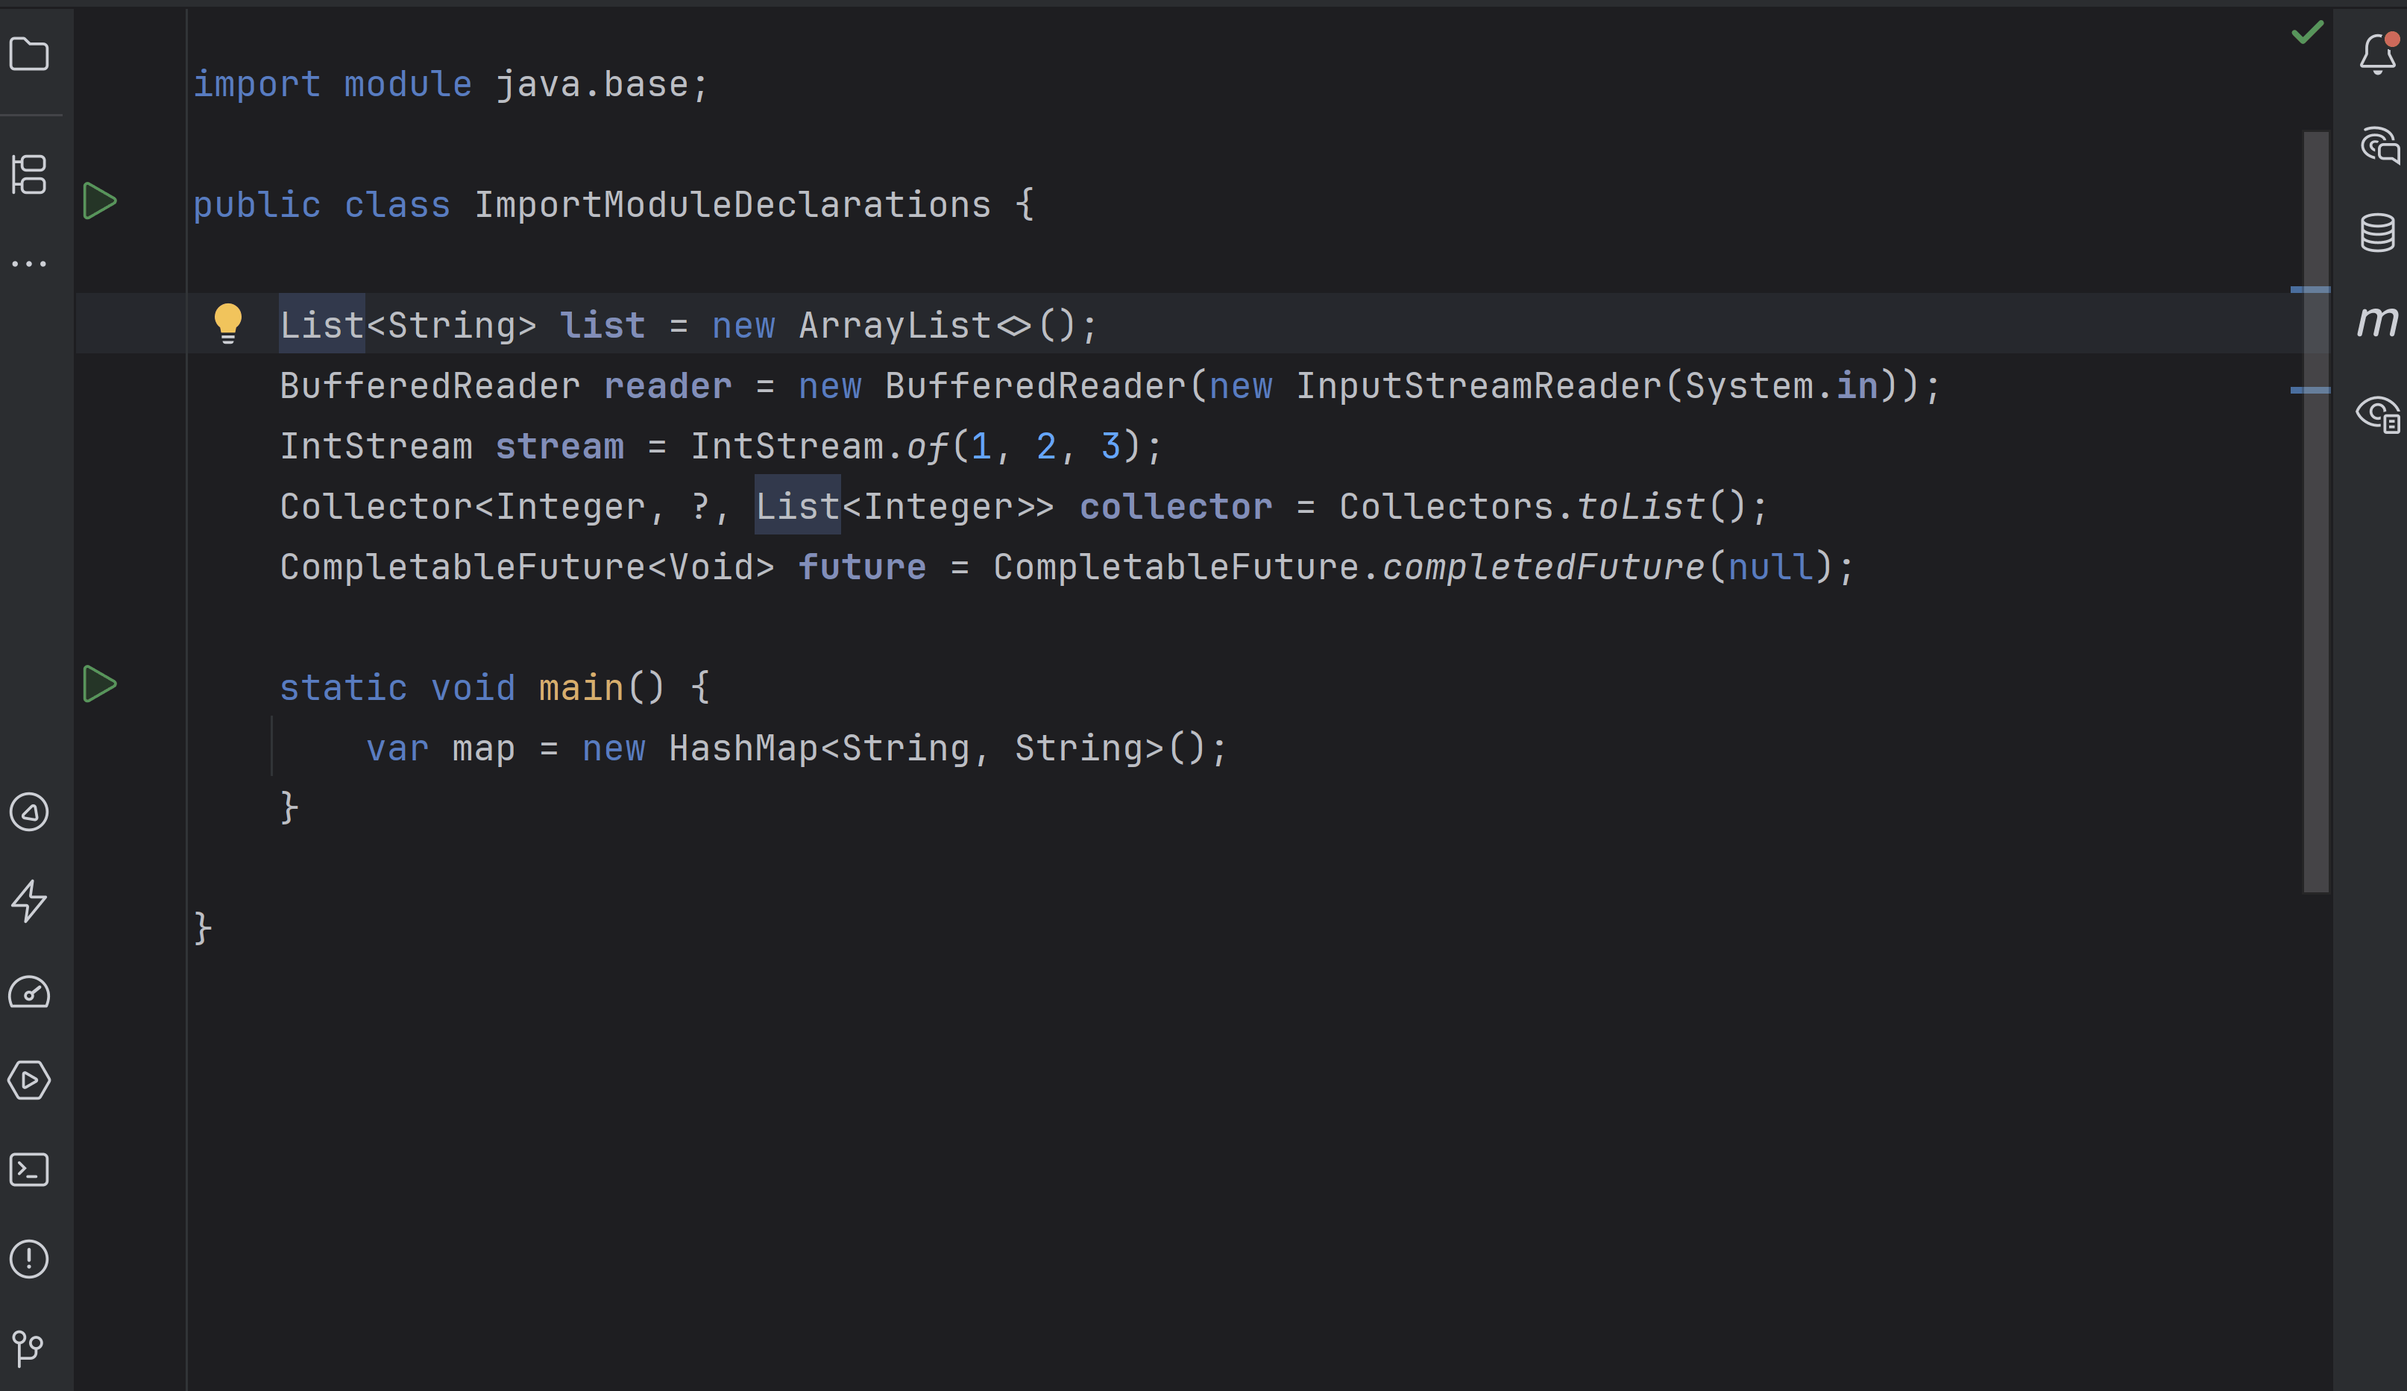Image resolution: width=2407 pixels, height=1391 pixels.
Task: Open the Learn compass tool window
Action: [28, 813]
